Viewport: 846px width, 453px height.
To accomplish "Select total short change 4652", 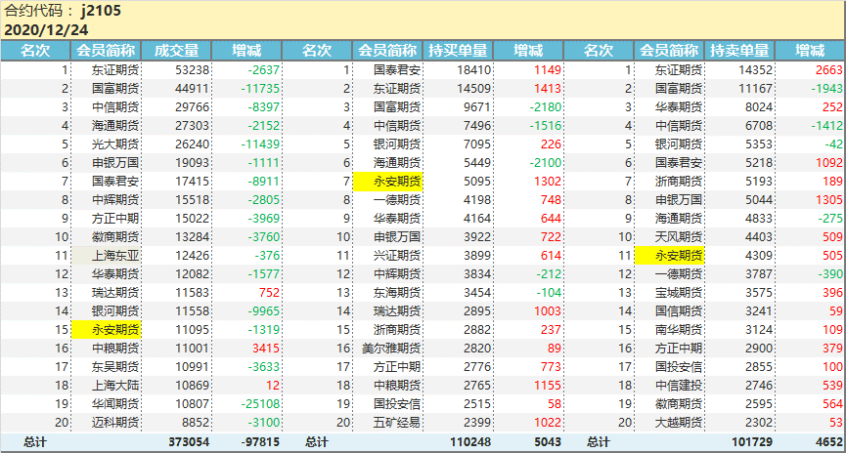I will pyautogui.click(x=829, y=442).
